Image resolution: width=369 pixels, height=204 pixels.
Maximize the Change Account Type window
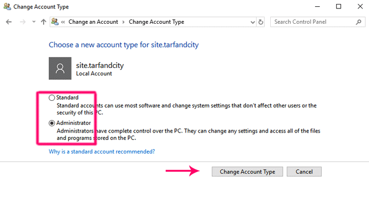[338, 7]
